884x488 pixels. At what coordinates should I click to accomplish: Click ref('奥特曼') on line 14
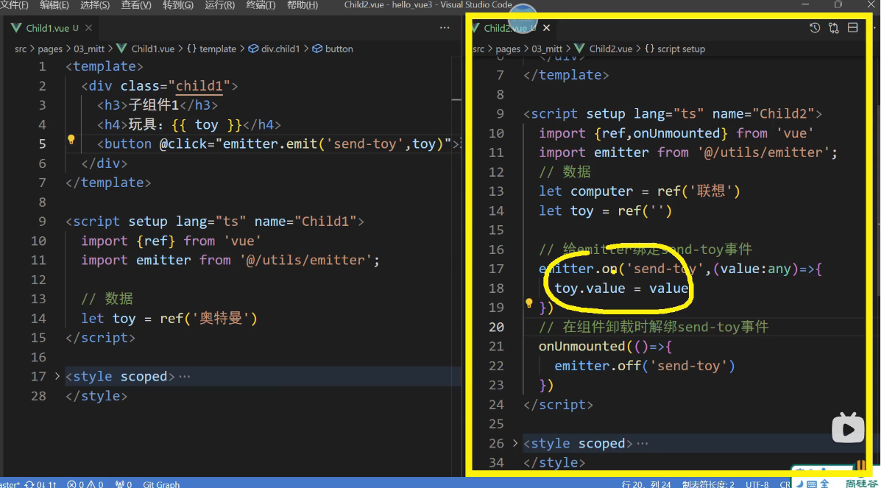[208, 318]
